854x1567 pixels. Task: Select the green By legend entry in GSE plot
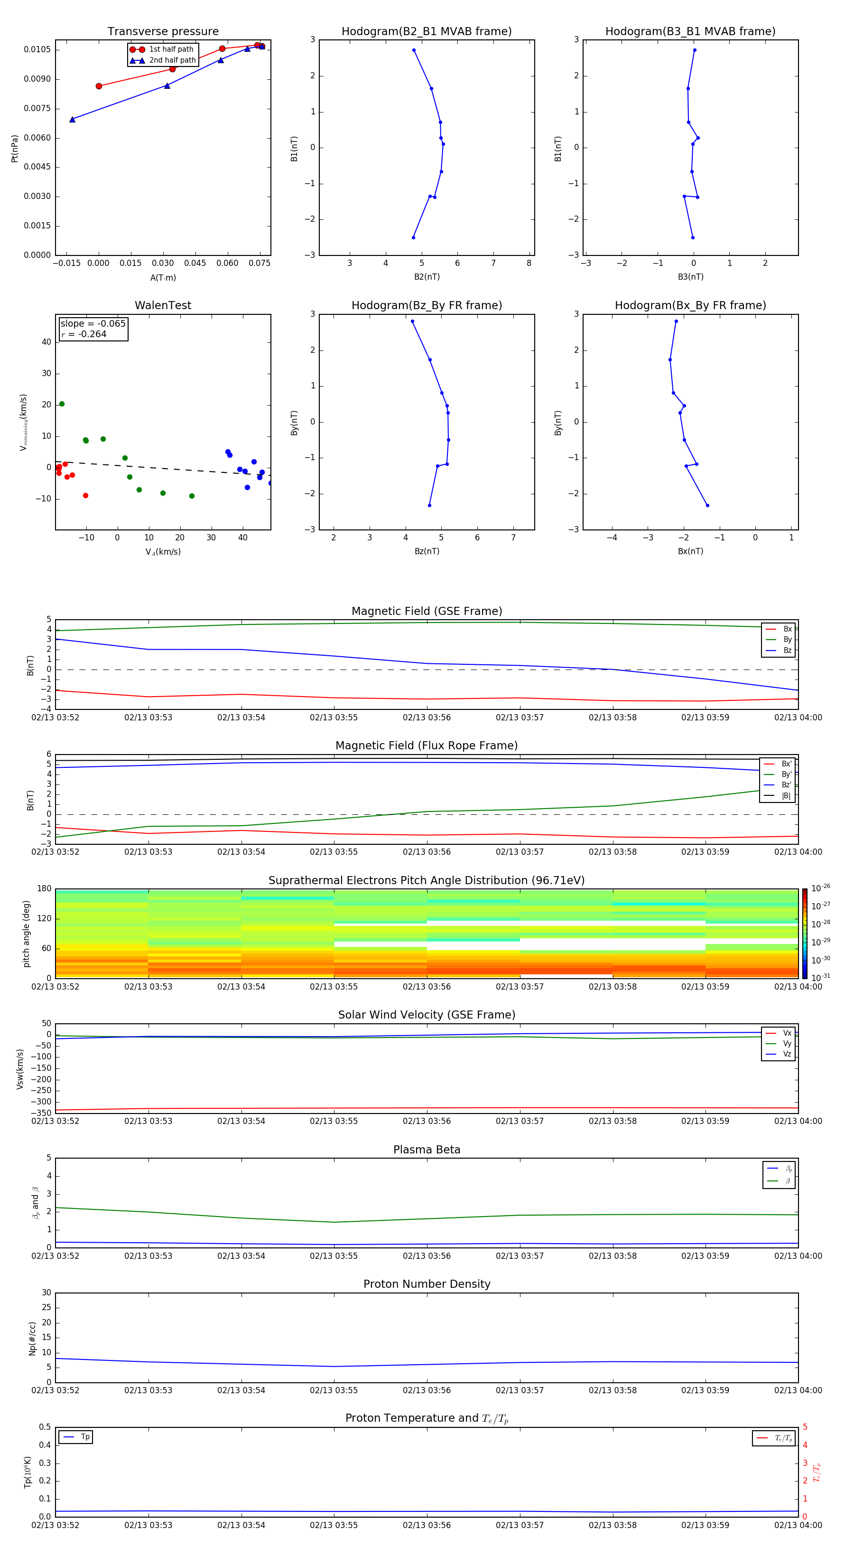click(x=779, y=639)
